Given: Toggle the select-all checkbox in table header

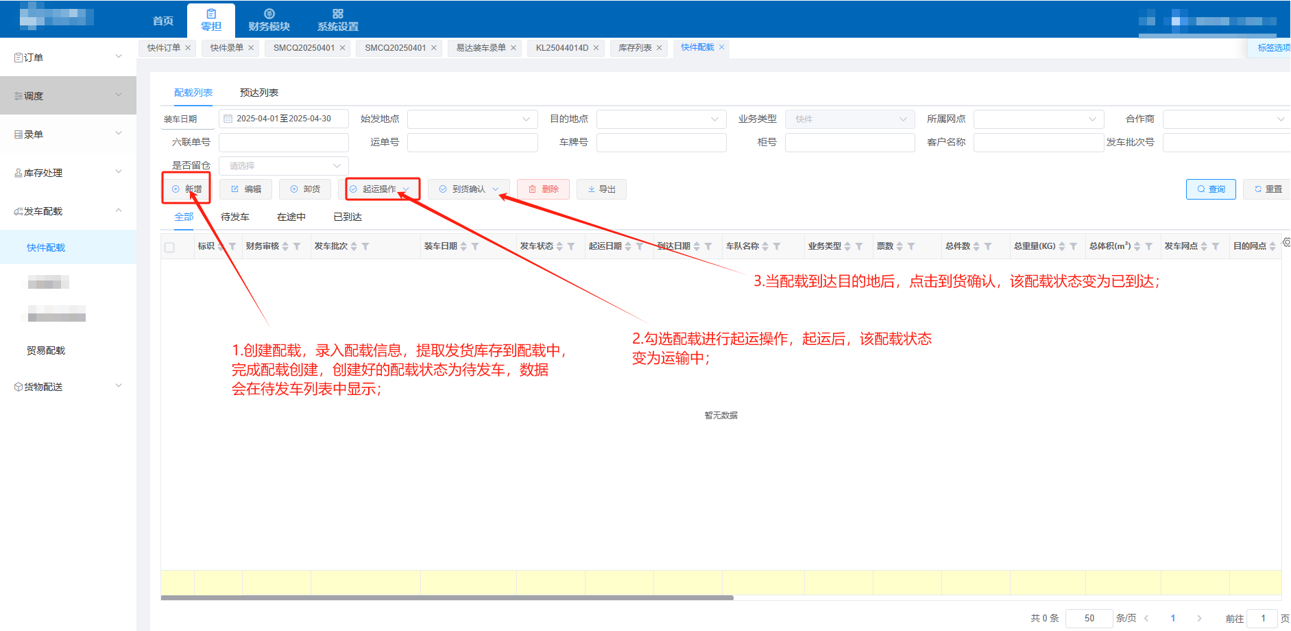Looking at the screenshot, I should 169,247.
